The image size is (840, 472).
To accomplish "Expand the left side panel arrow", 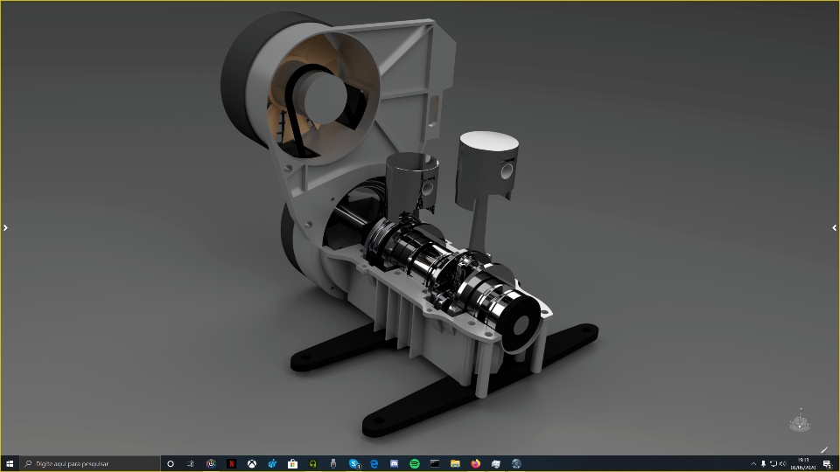I will (5, 227).
